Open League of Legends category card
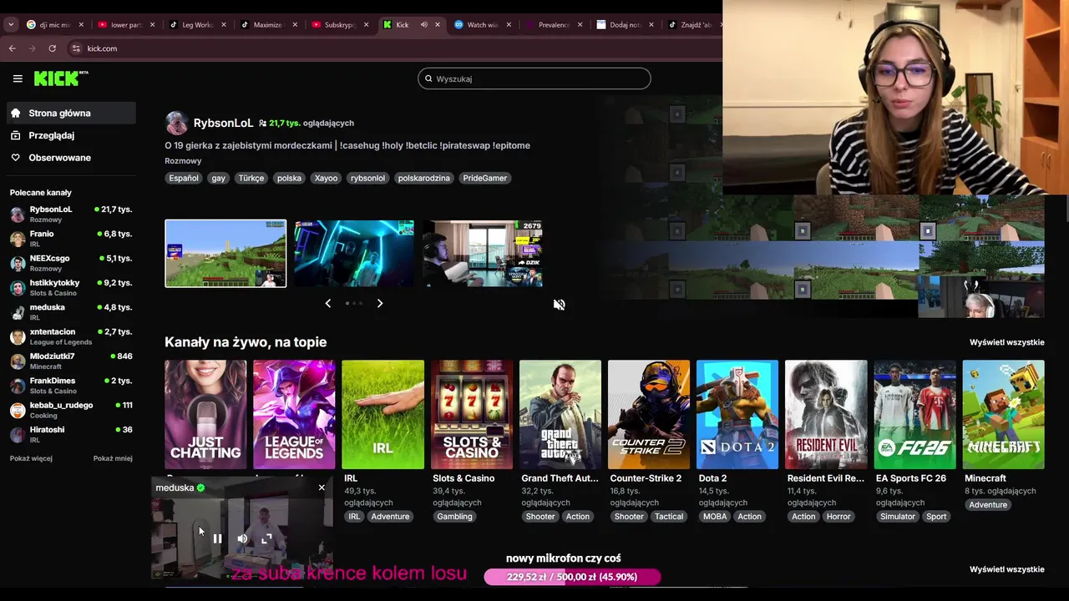The width and height of the screenshot is (1069, 601). point(294,415)
